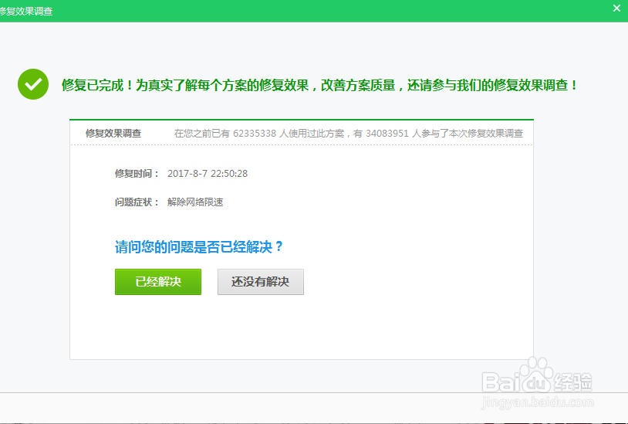Screen dimensions: 628x424
Task: Click the participant count 34083951 text
Action: 387,134
